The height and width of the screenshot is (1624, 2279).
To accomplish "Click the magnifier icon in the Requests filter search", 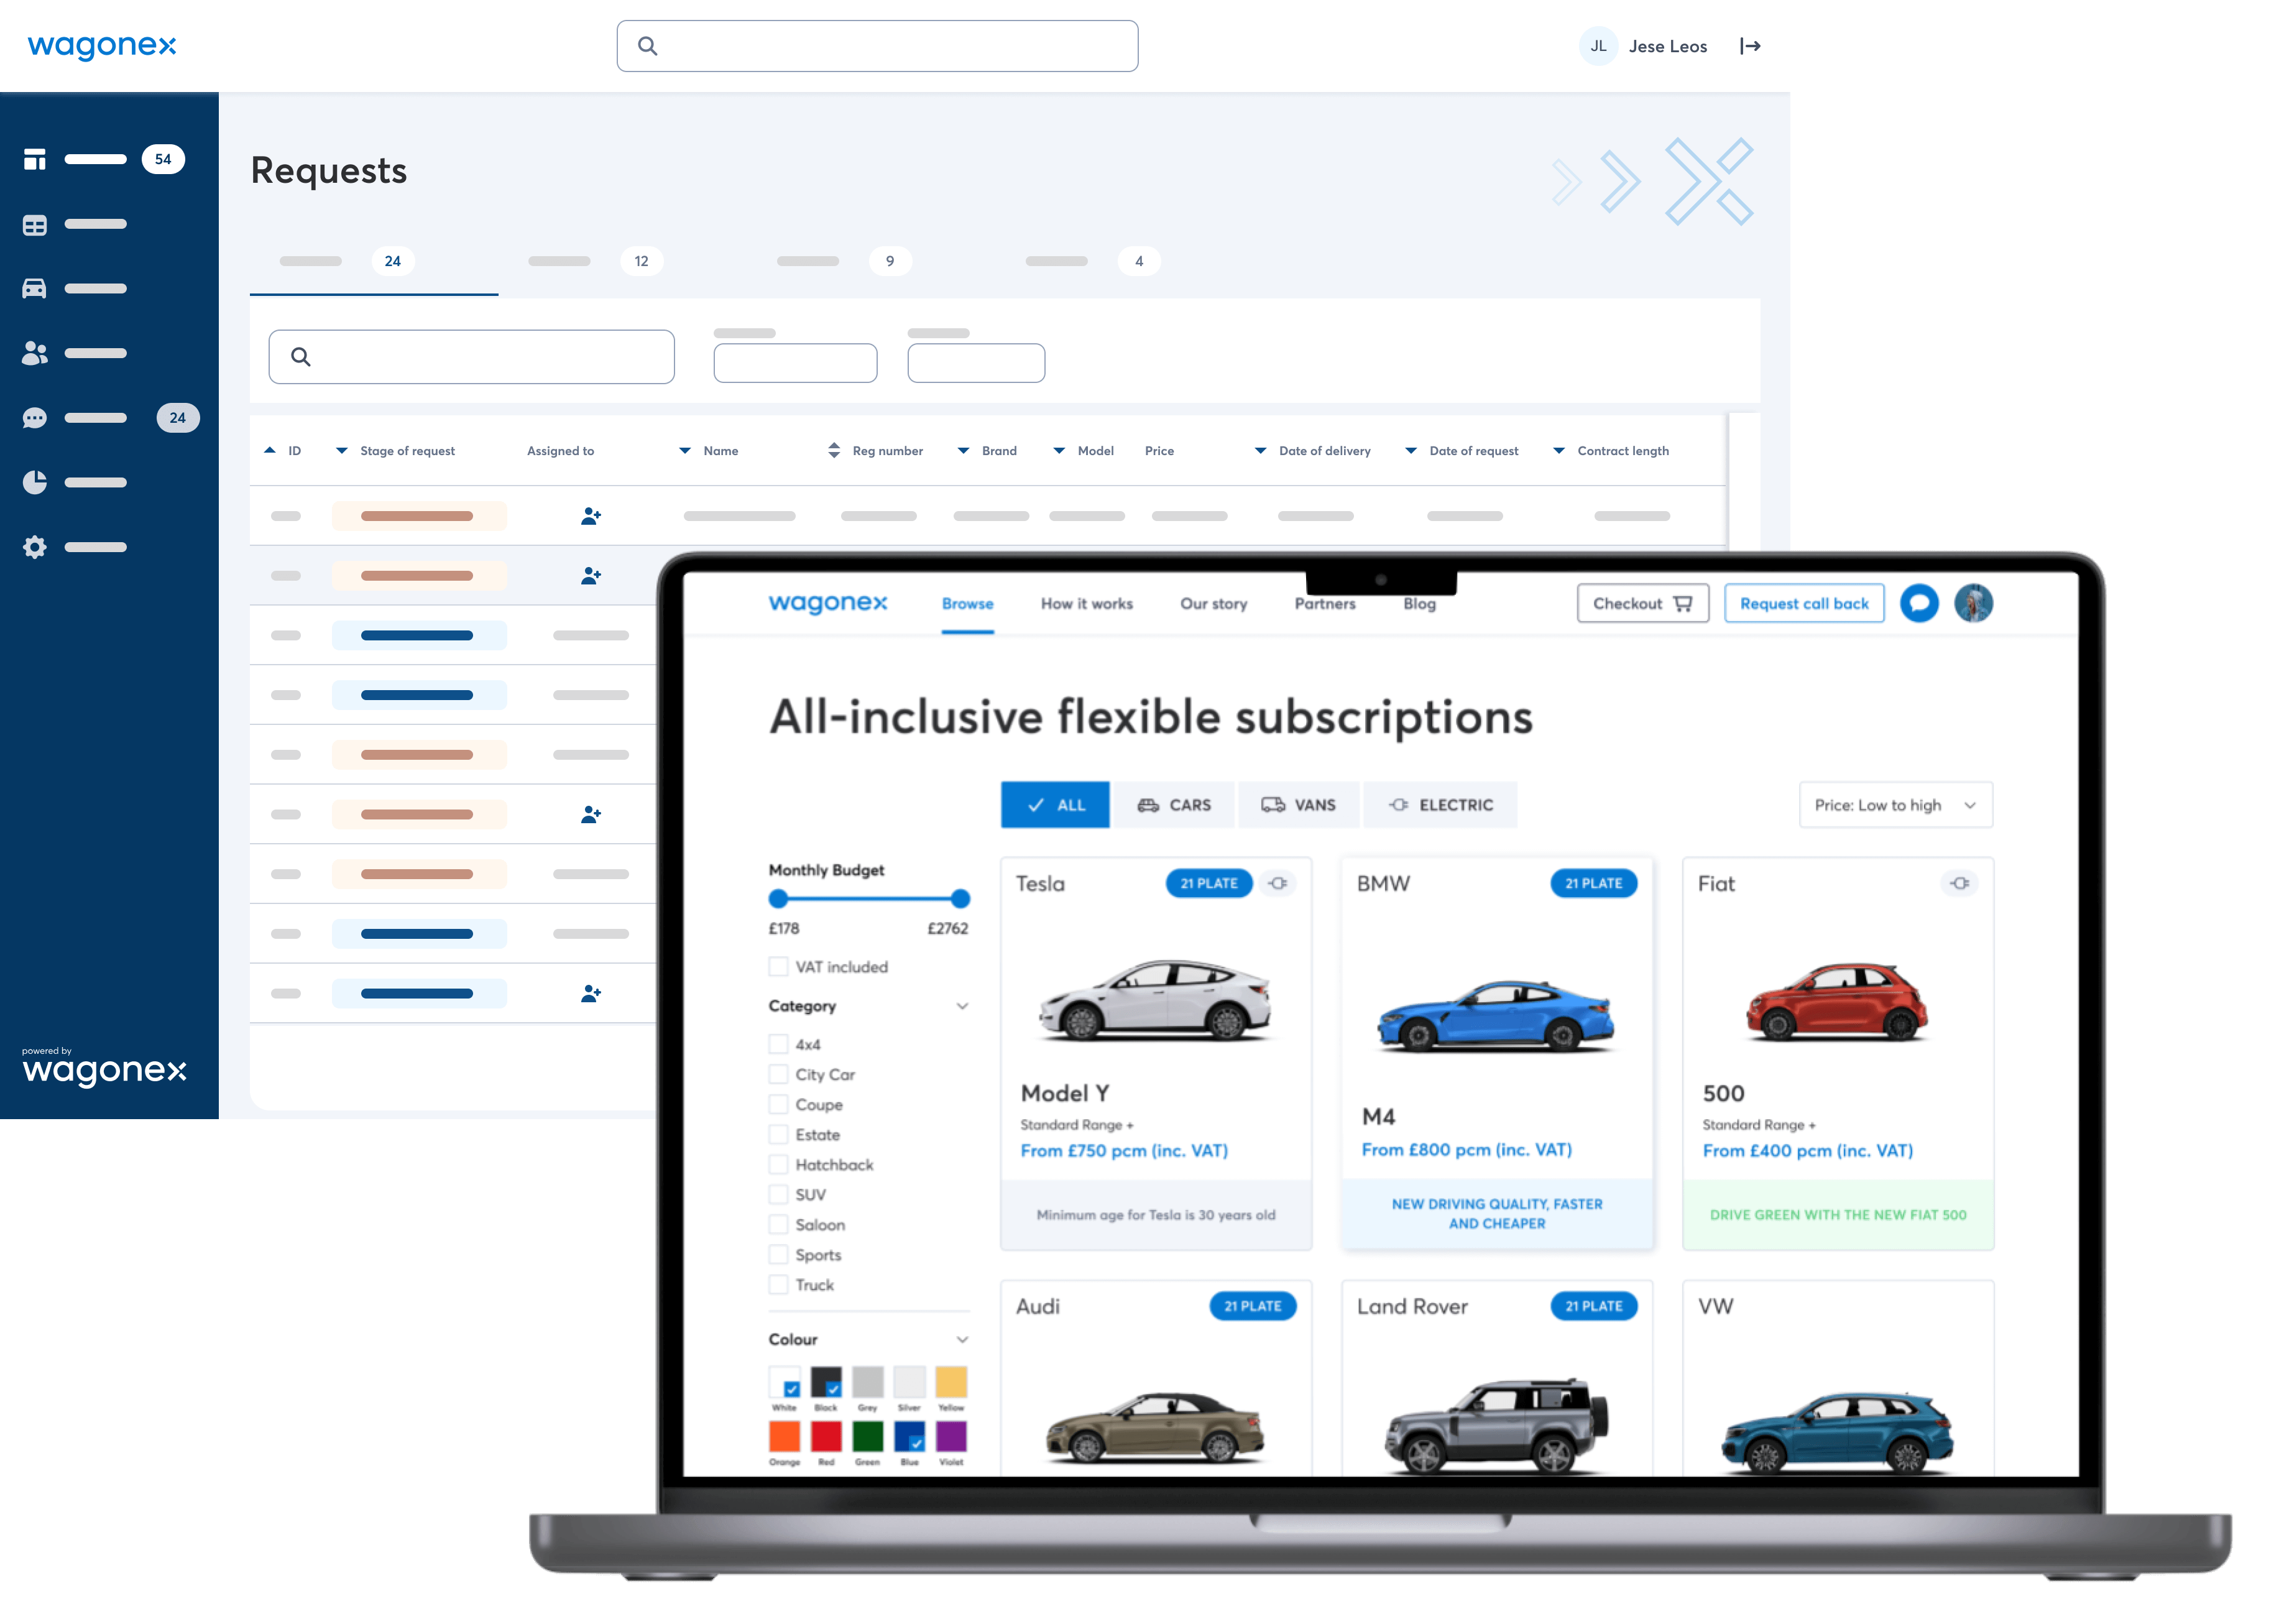I will tap(300, 357).
